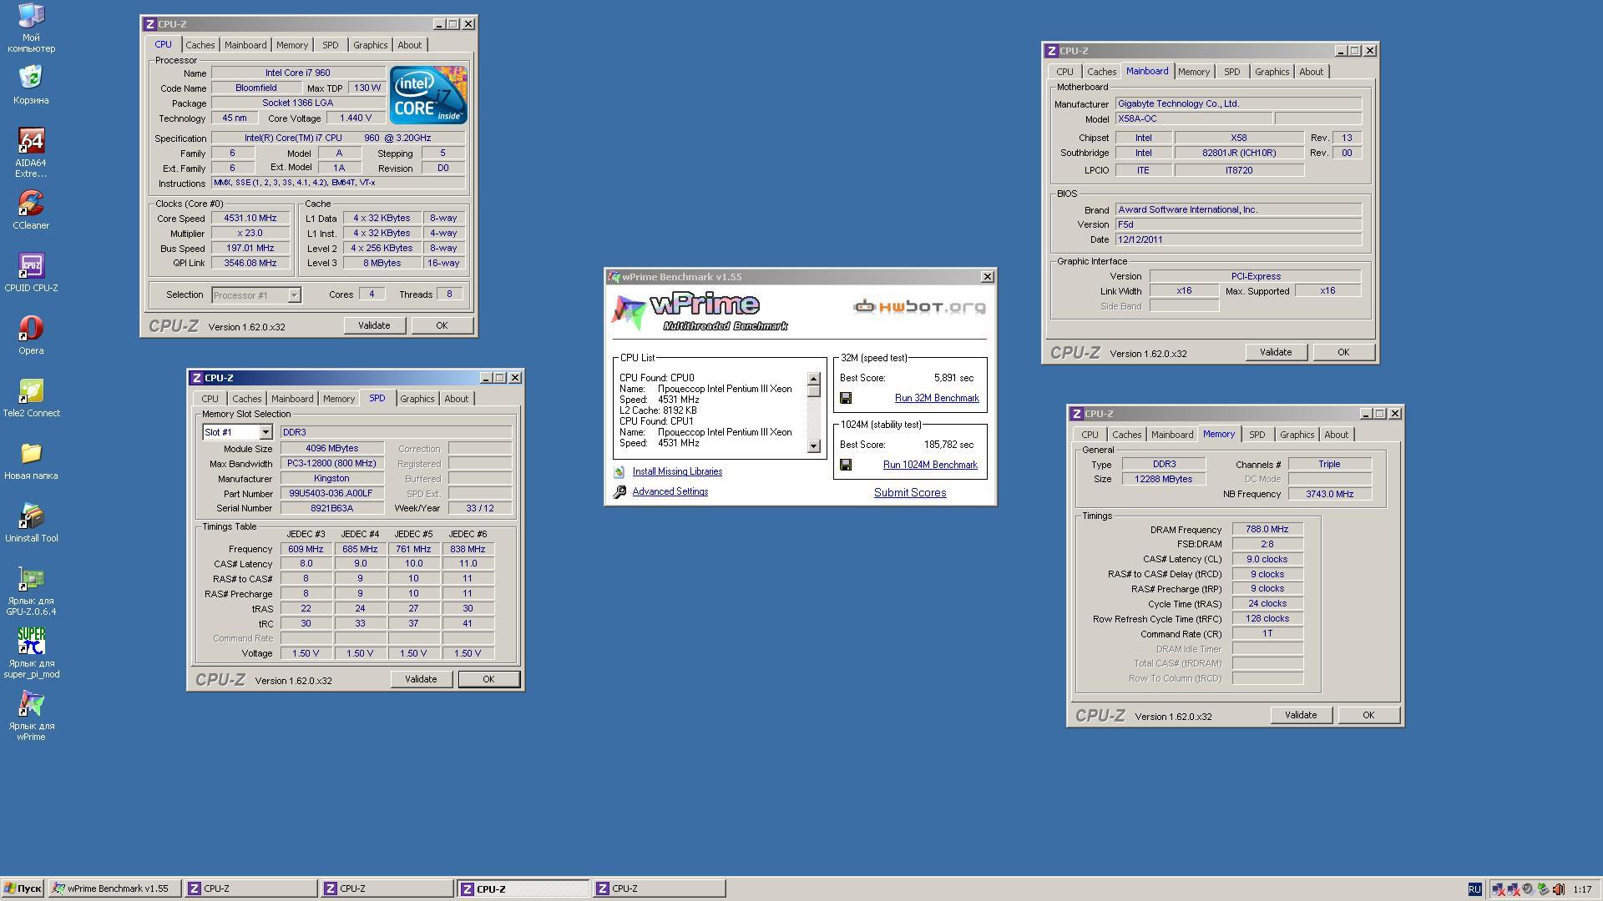The height and width of the screenshot is (901, 1603).
Task: Click the Install Missing Libraries icon
Action: [619, 472]
